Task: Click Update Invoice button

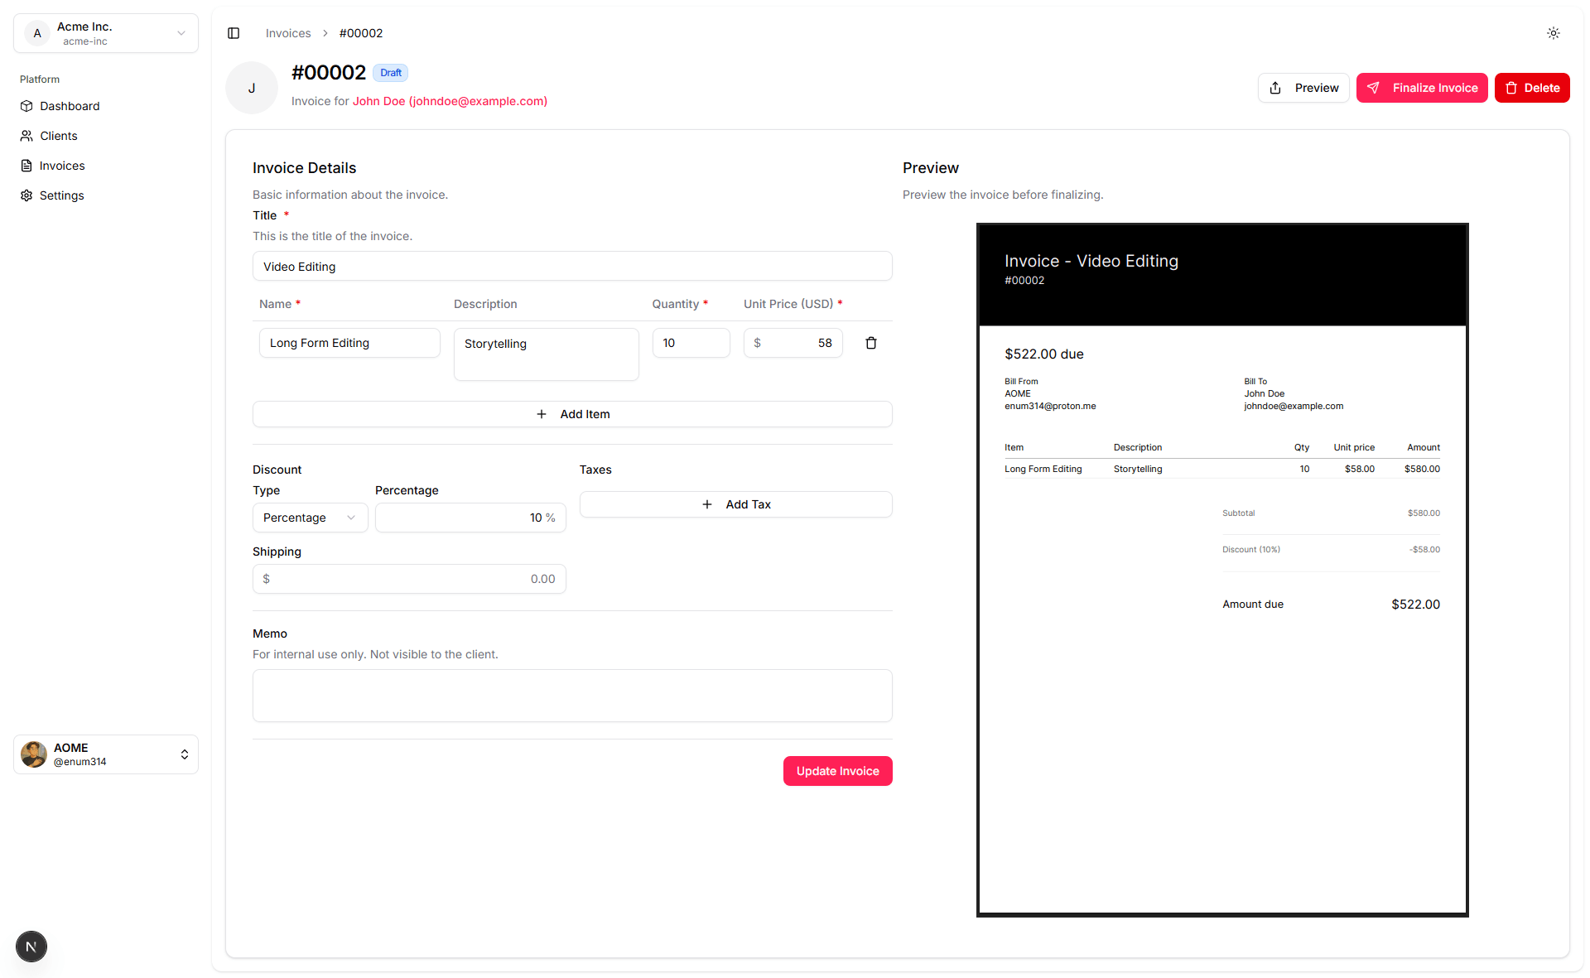Action: [838, 771]
